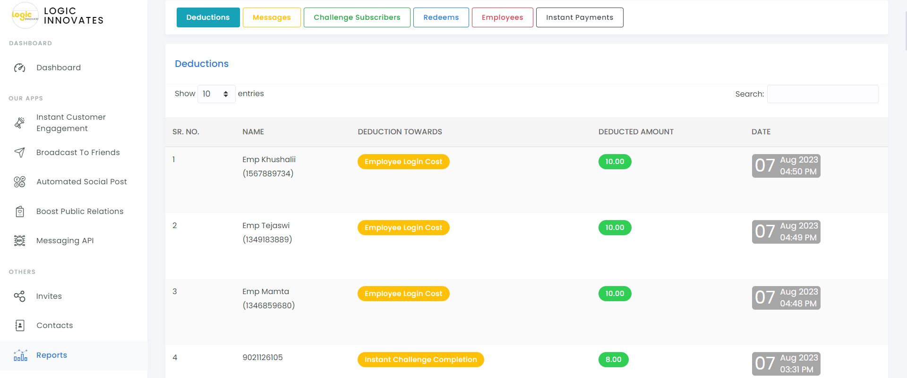Click the Contacts address book icon
Image resolution: width=907 pixels, height=378 pixels.
tap(19, 326)
